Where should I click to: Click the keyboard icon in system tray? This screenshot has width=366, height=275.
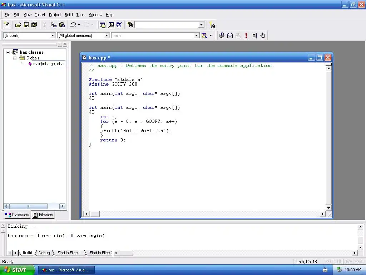click(x=325, y=270)
